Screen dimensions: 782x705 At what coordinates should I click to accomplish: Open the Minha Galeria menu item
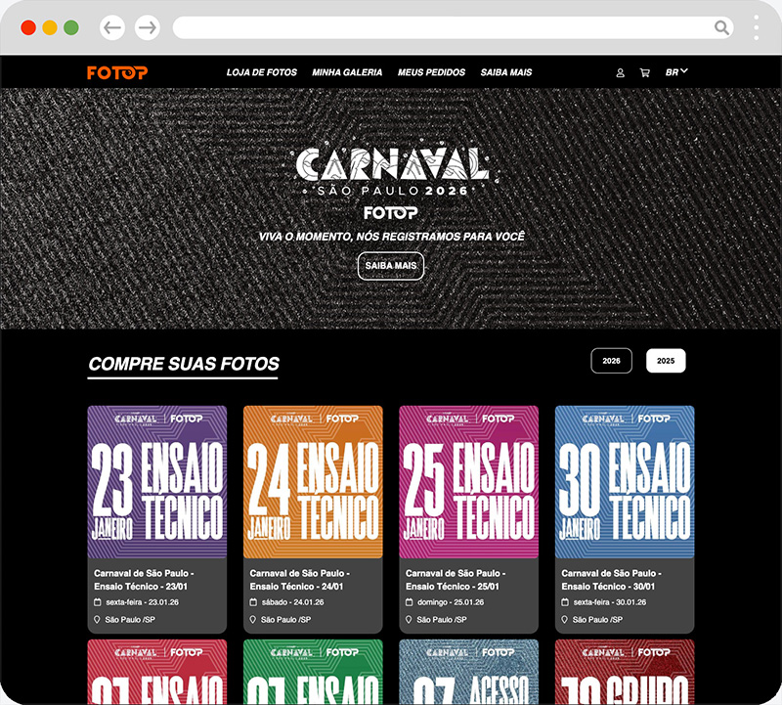point(347,72)
